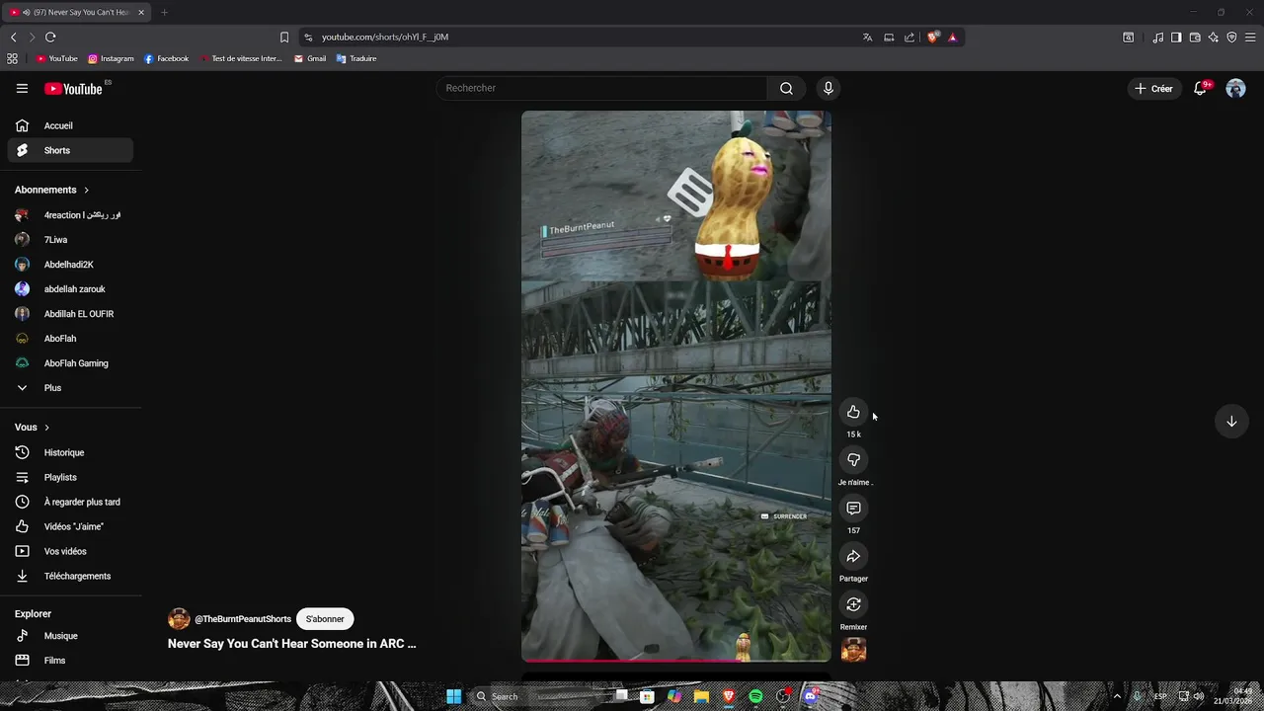Open the Leo AI sparkle icon
This screenshot has height=711, width=1264.
click(1214, 38)
